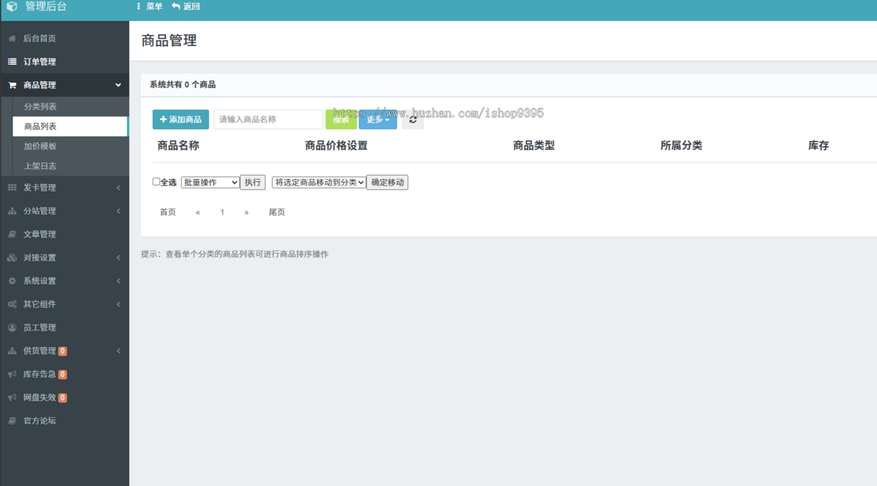Click the 商品类型 column header
This screenshot has height=486, width=877.
coord(534,145)
